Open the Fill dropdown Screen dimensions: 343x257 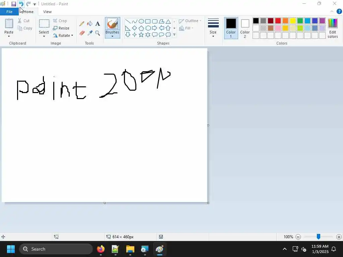point(186,28)
